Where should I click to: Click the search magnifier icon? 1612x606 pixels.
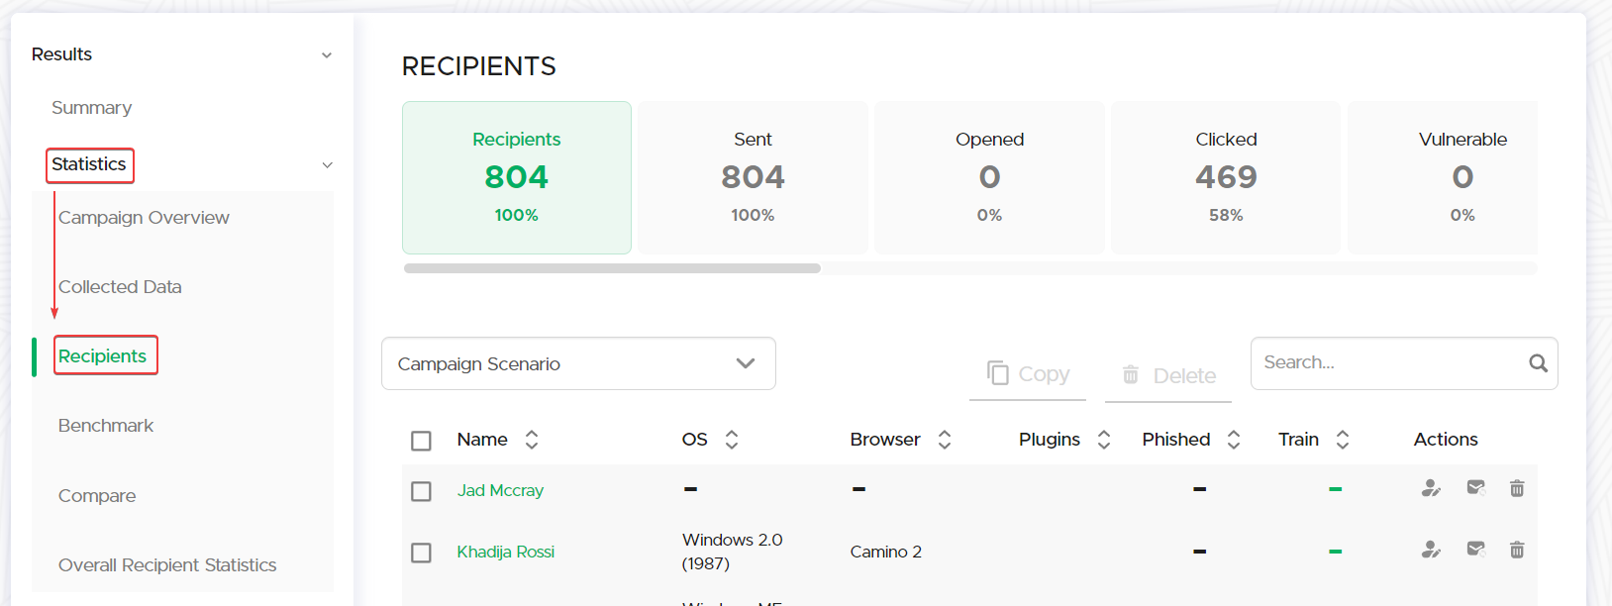tap(1538, 363)
